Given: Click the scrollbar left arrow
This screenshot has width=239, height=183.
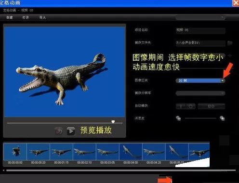Looking at the screenshot, I should tap(3, 170).
